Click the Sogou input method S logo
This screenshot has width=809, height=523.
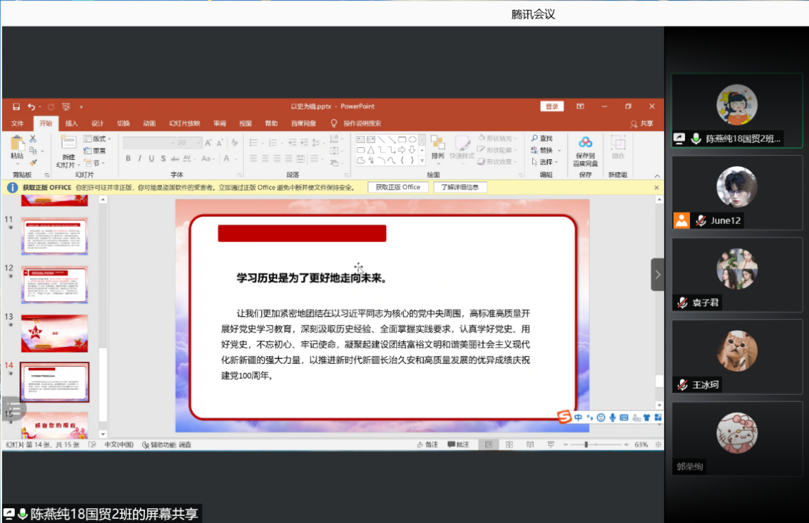[564, 417]
